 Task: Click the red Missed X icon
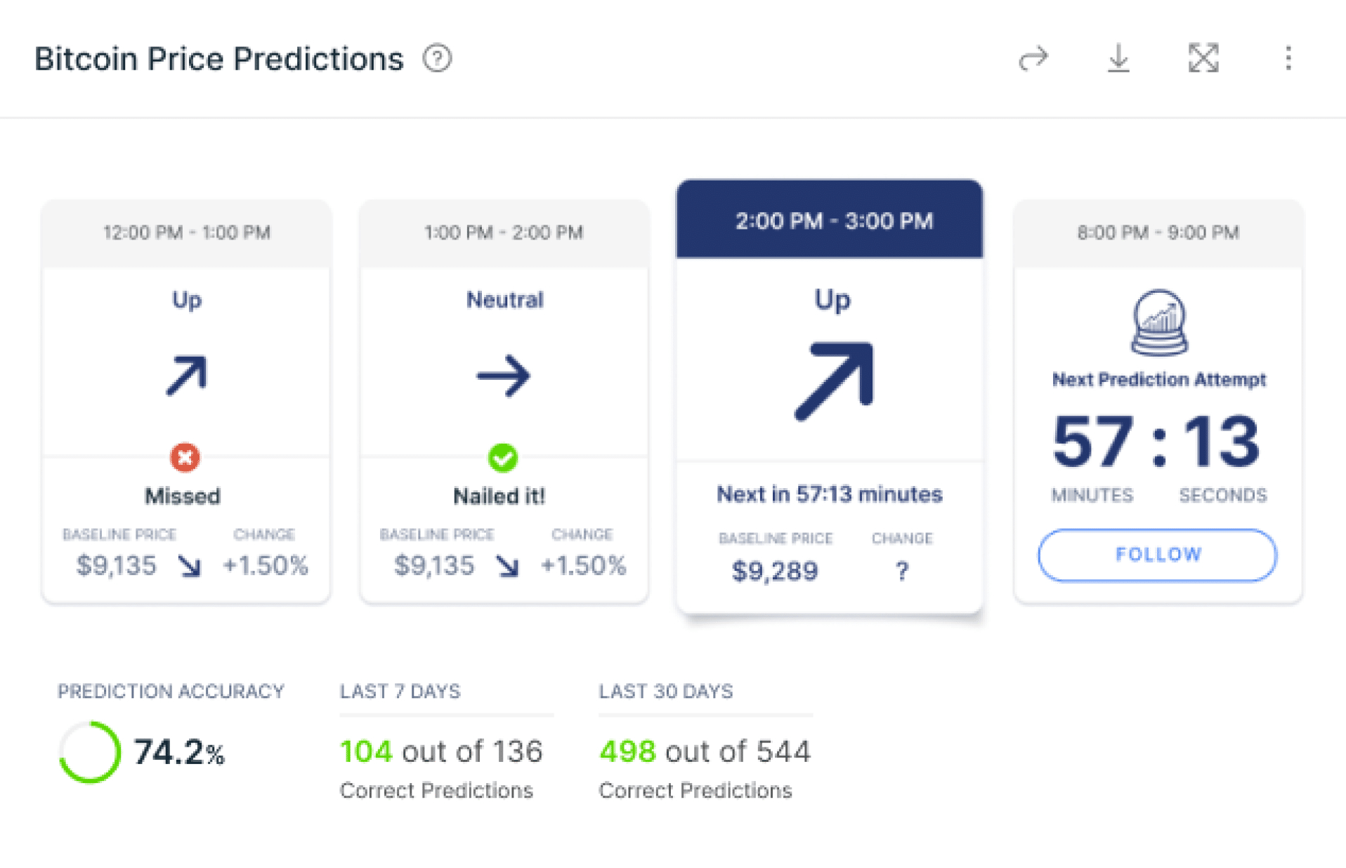click(x=185, y=457)
